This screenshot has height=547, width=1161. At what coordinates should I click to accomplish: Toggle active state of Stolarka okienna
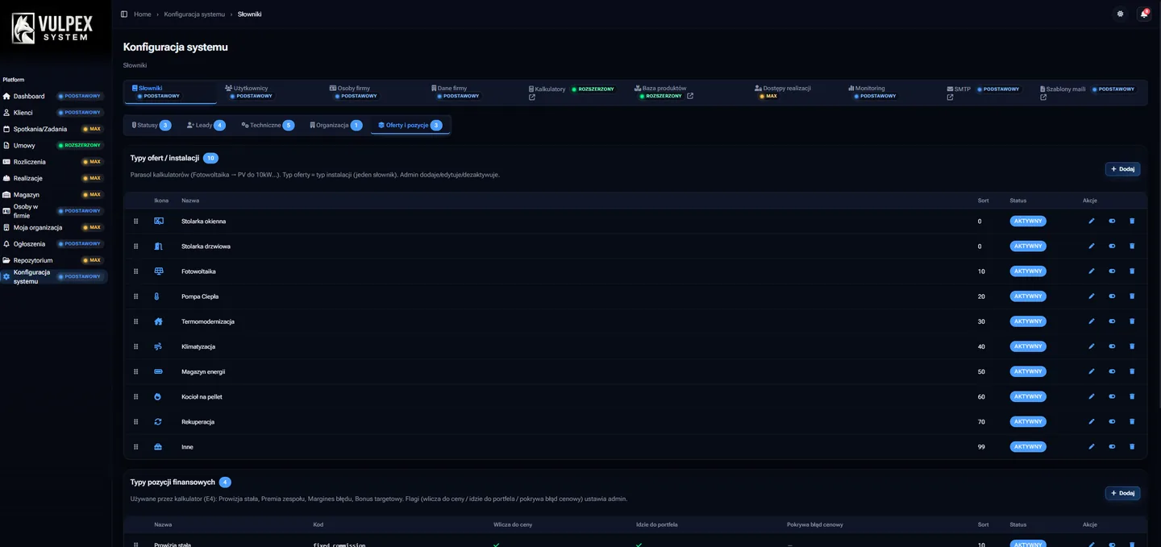click(x=1112, y=221)
